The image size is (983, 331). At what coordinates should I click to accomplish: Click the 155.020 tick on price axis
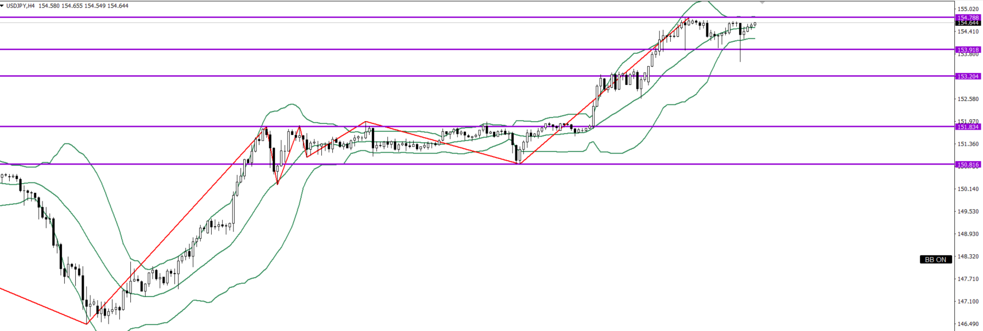(968, 9)
